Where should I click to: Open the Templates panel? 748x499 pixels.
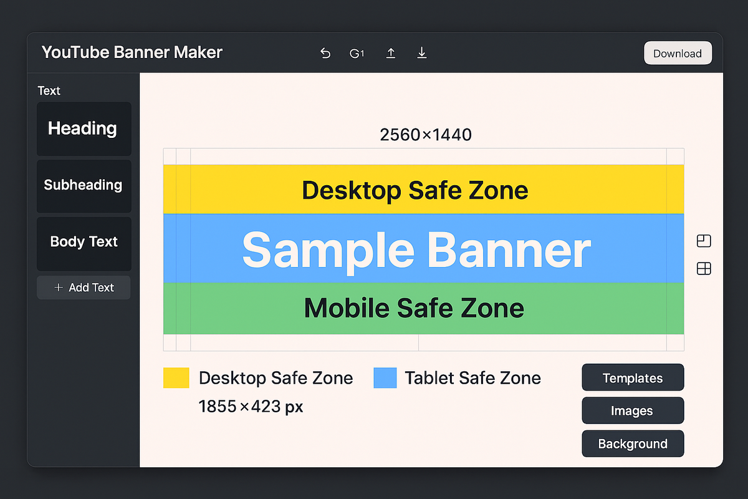tap(633, 378)
